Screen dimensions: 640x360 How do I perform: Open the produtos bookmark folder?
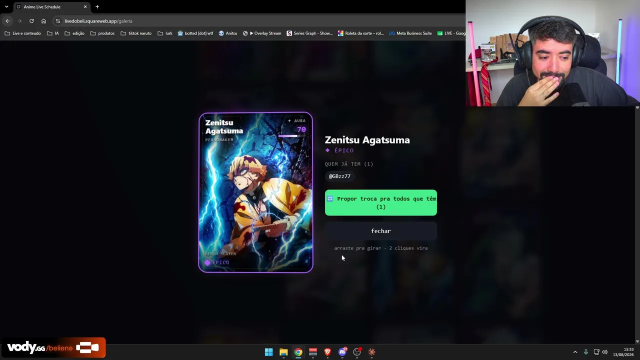(102, 33)
